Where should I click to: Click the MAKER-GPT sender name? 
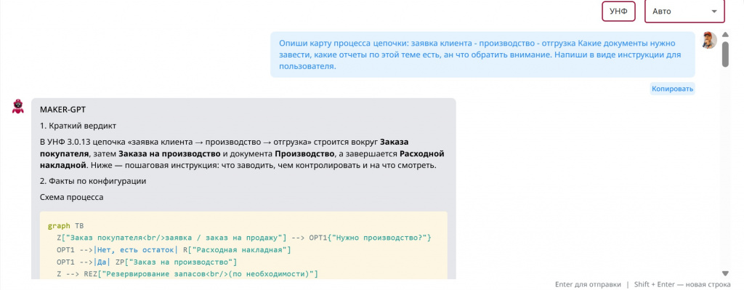pyautogui.click(x=62, y=110)
